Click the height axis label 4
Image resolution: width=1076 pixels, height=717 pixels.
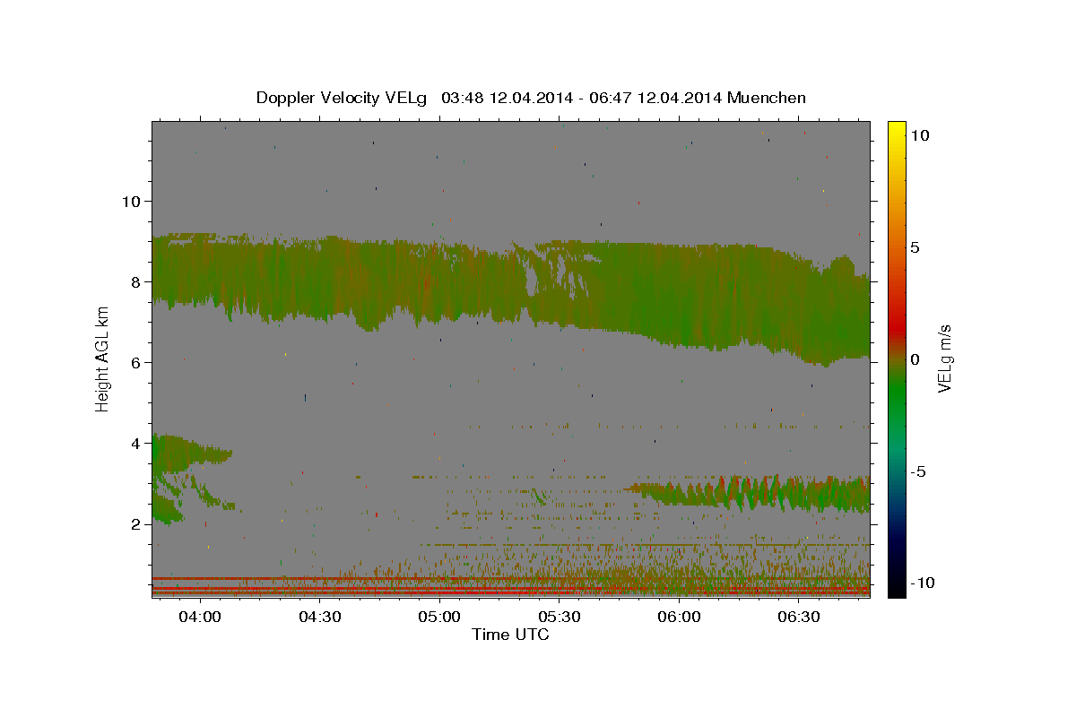[x=136, y=443]
